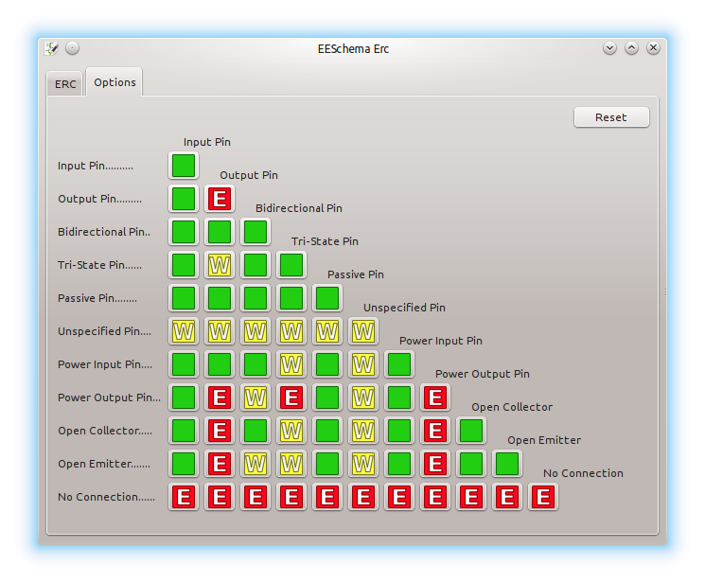
Task: Toggle Bidirectional Pin vs Bidirectional Pin cell
Action: 256,232
